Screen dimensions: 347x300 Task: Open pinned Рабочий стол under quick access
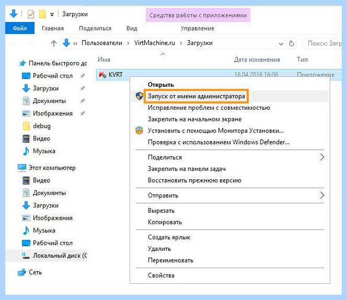[x=53, y=76]
